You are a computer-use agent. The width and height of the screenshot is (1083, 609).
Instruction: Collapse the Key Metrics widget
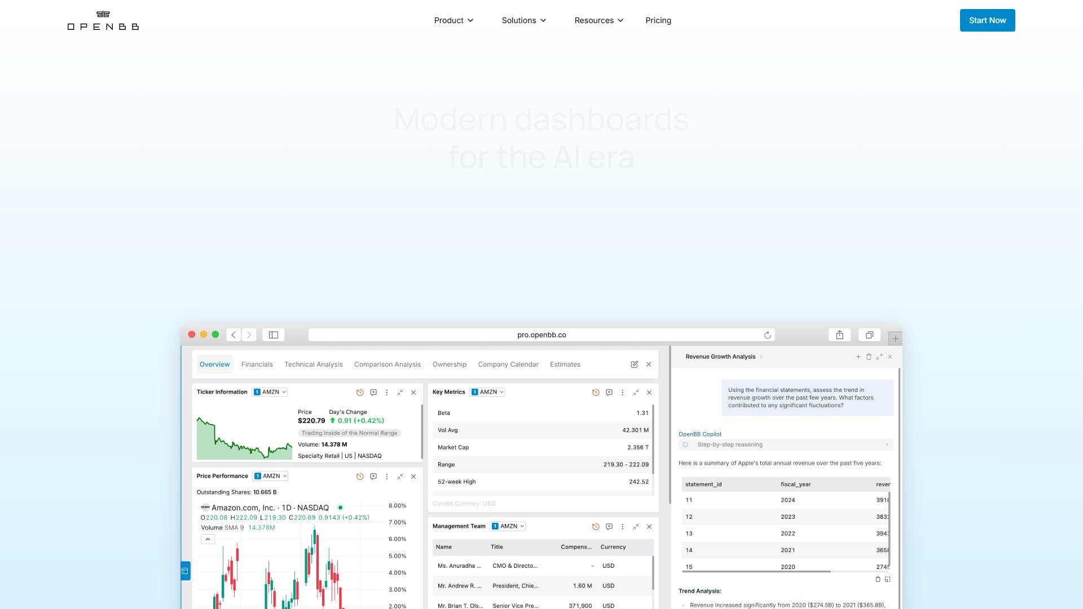(x=636, y=392)
